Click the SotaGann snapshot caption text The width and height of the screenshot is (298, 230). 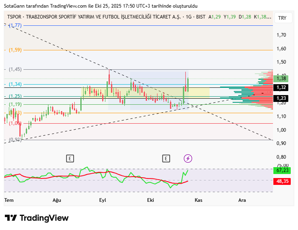click(x=101, y=6)
